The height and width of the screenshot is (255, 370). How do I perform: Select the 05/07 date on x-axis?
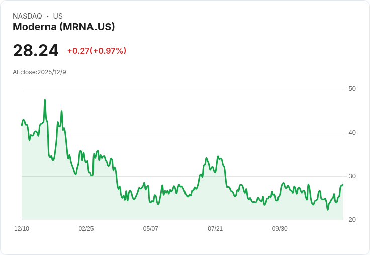(x=150, y=229)
